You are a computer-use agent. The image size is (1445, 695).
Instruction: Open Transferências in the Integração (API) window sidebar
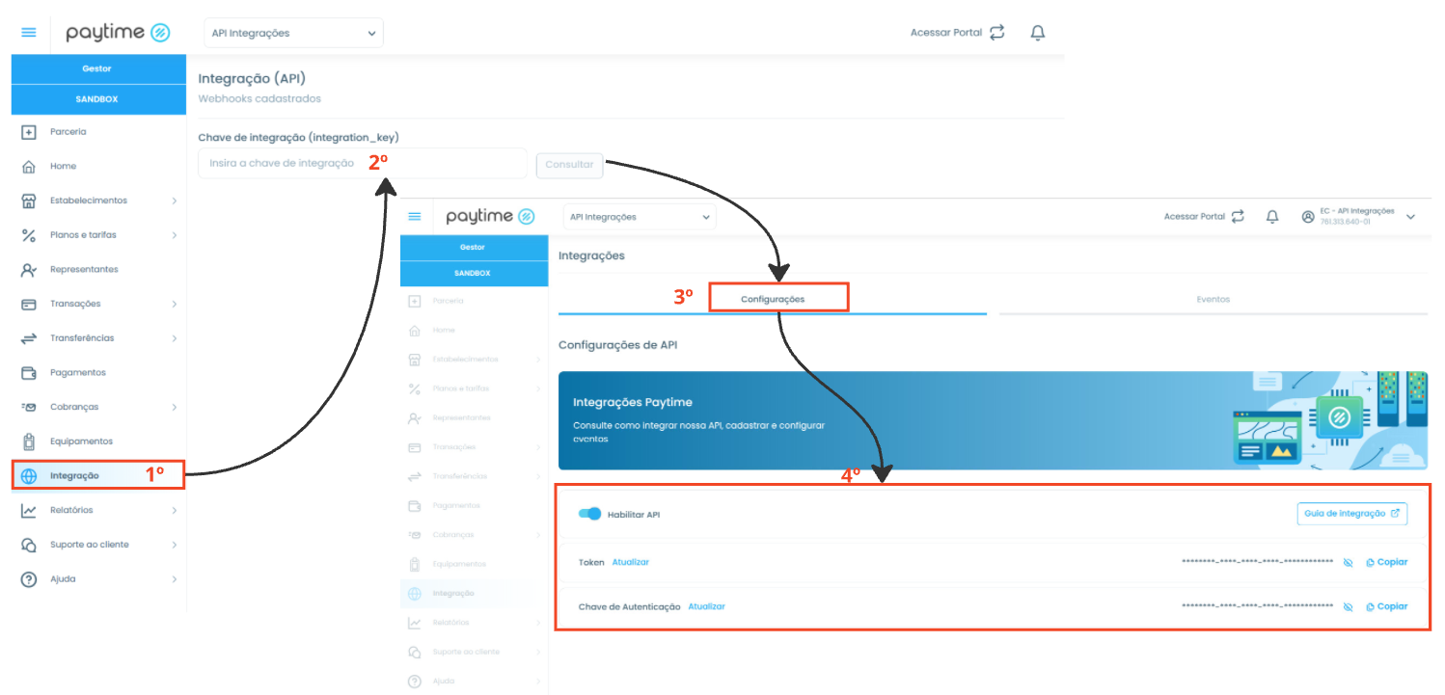[98, 338]
